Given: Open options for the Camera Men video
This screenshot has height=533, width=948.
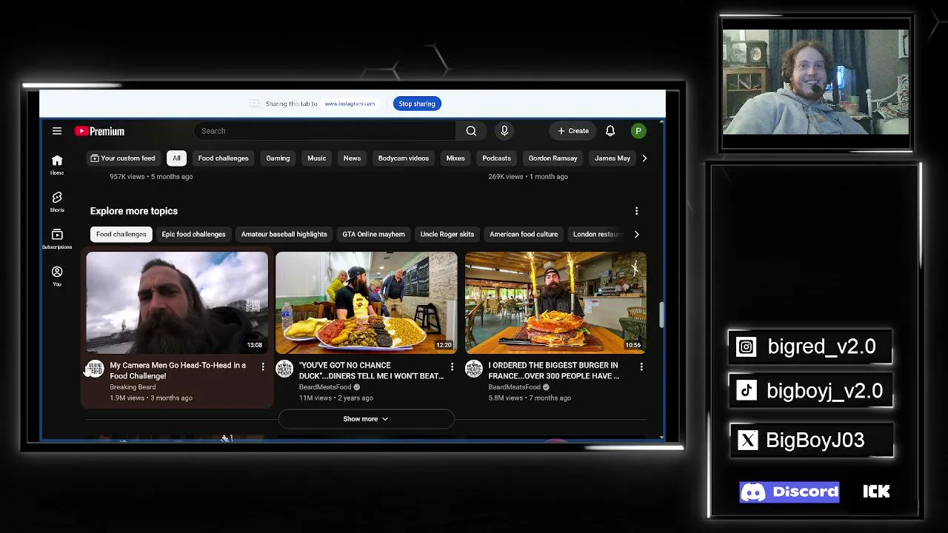Looking at the screenshot, I should (x=263, y=366).
